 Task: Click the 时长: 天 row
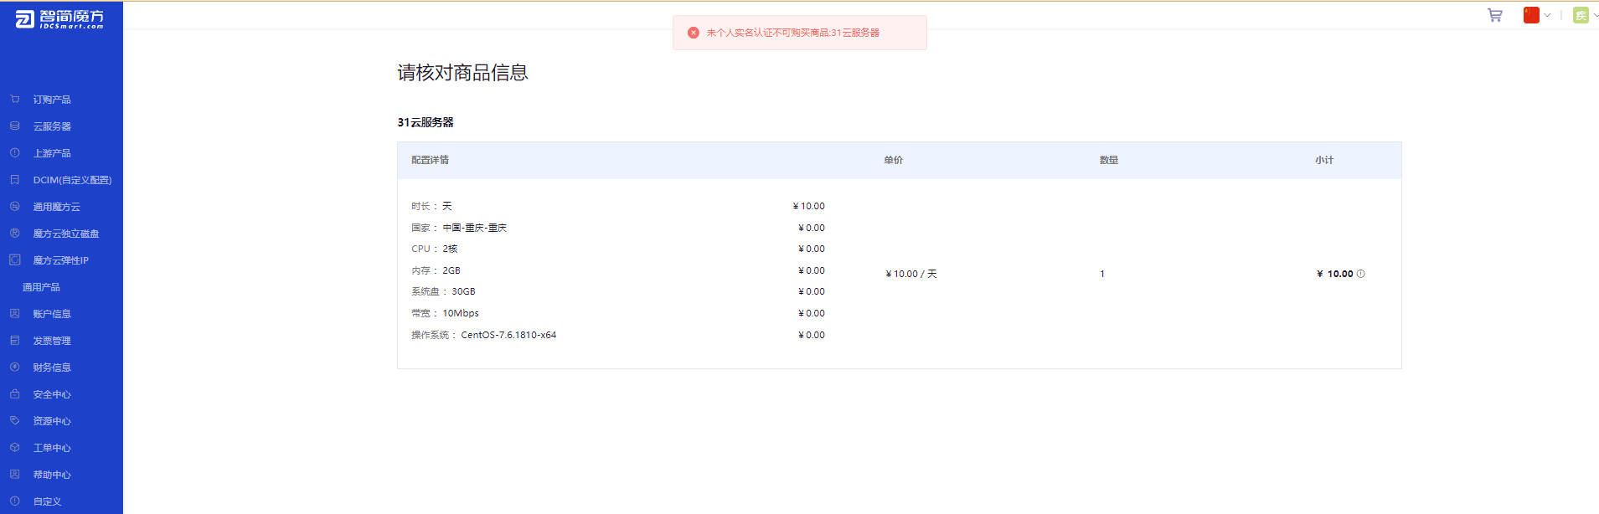point(618,206)
